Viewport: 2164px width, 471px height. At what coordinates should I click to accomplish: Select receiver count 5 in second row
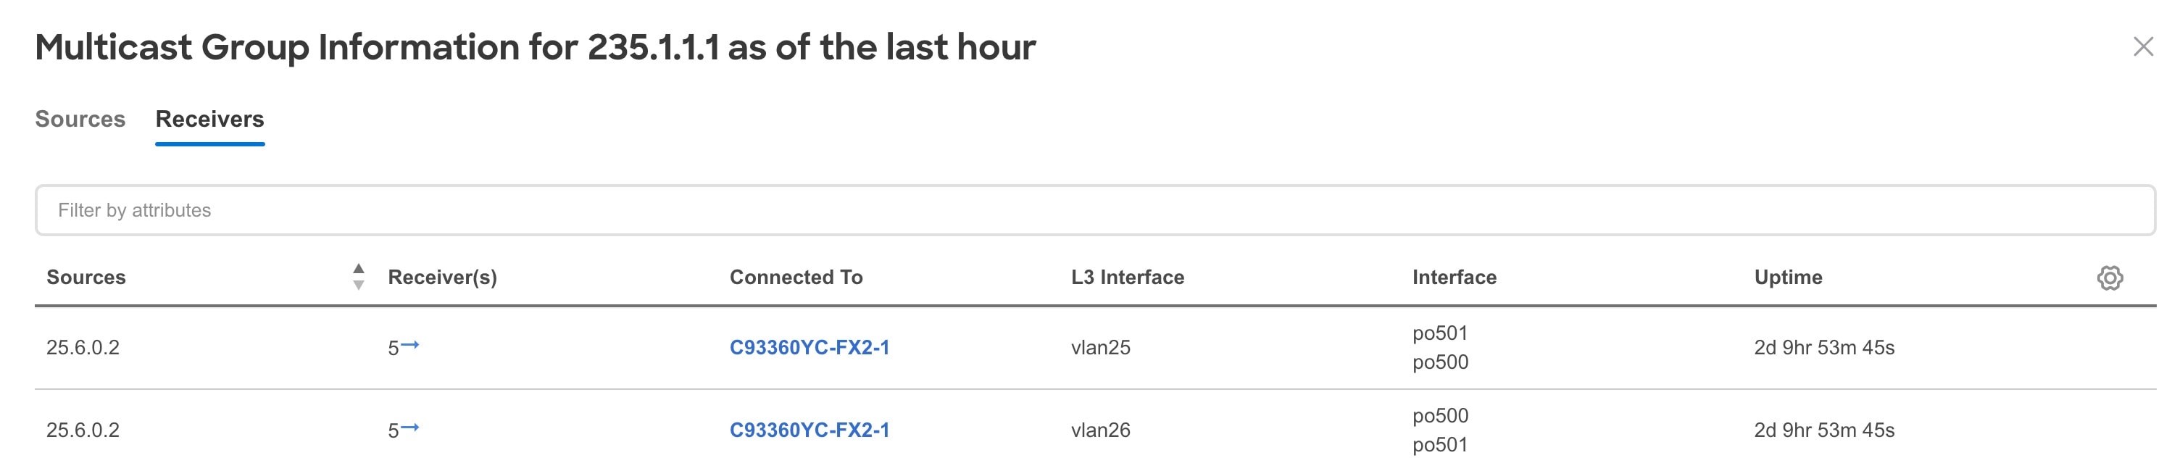pos(392,432)
